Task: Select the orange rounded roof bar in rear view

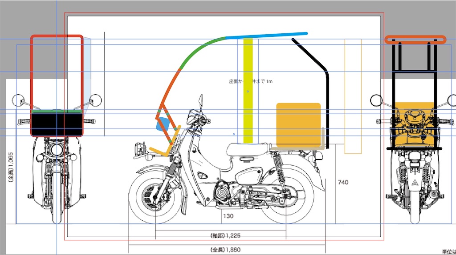Action: [415, 40]
